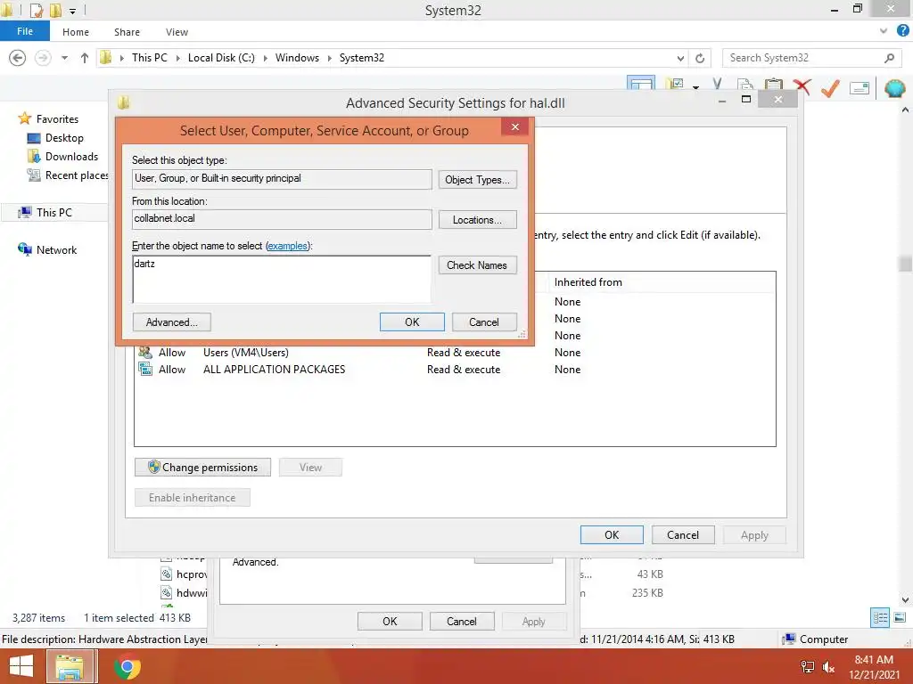
Task: Open Explorer Help question mark icon
Action: (902, 31)
